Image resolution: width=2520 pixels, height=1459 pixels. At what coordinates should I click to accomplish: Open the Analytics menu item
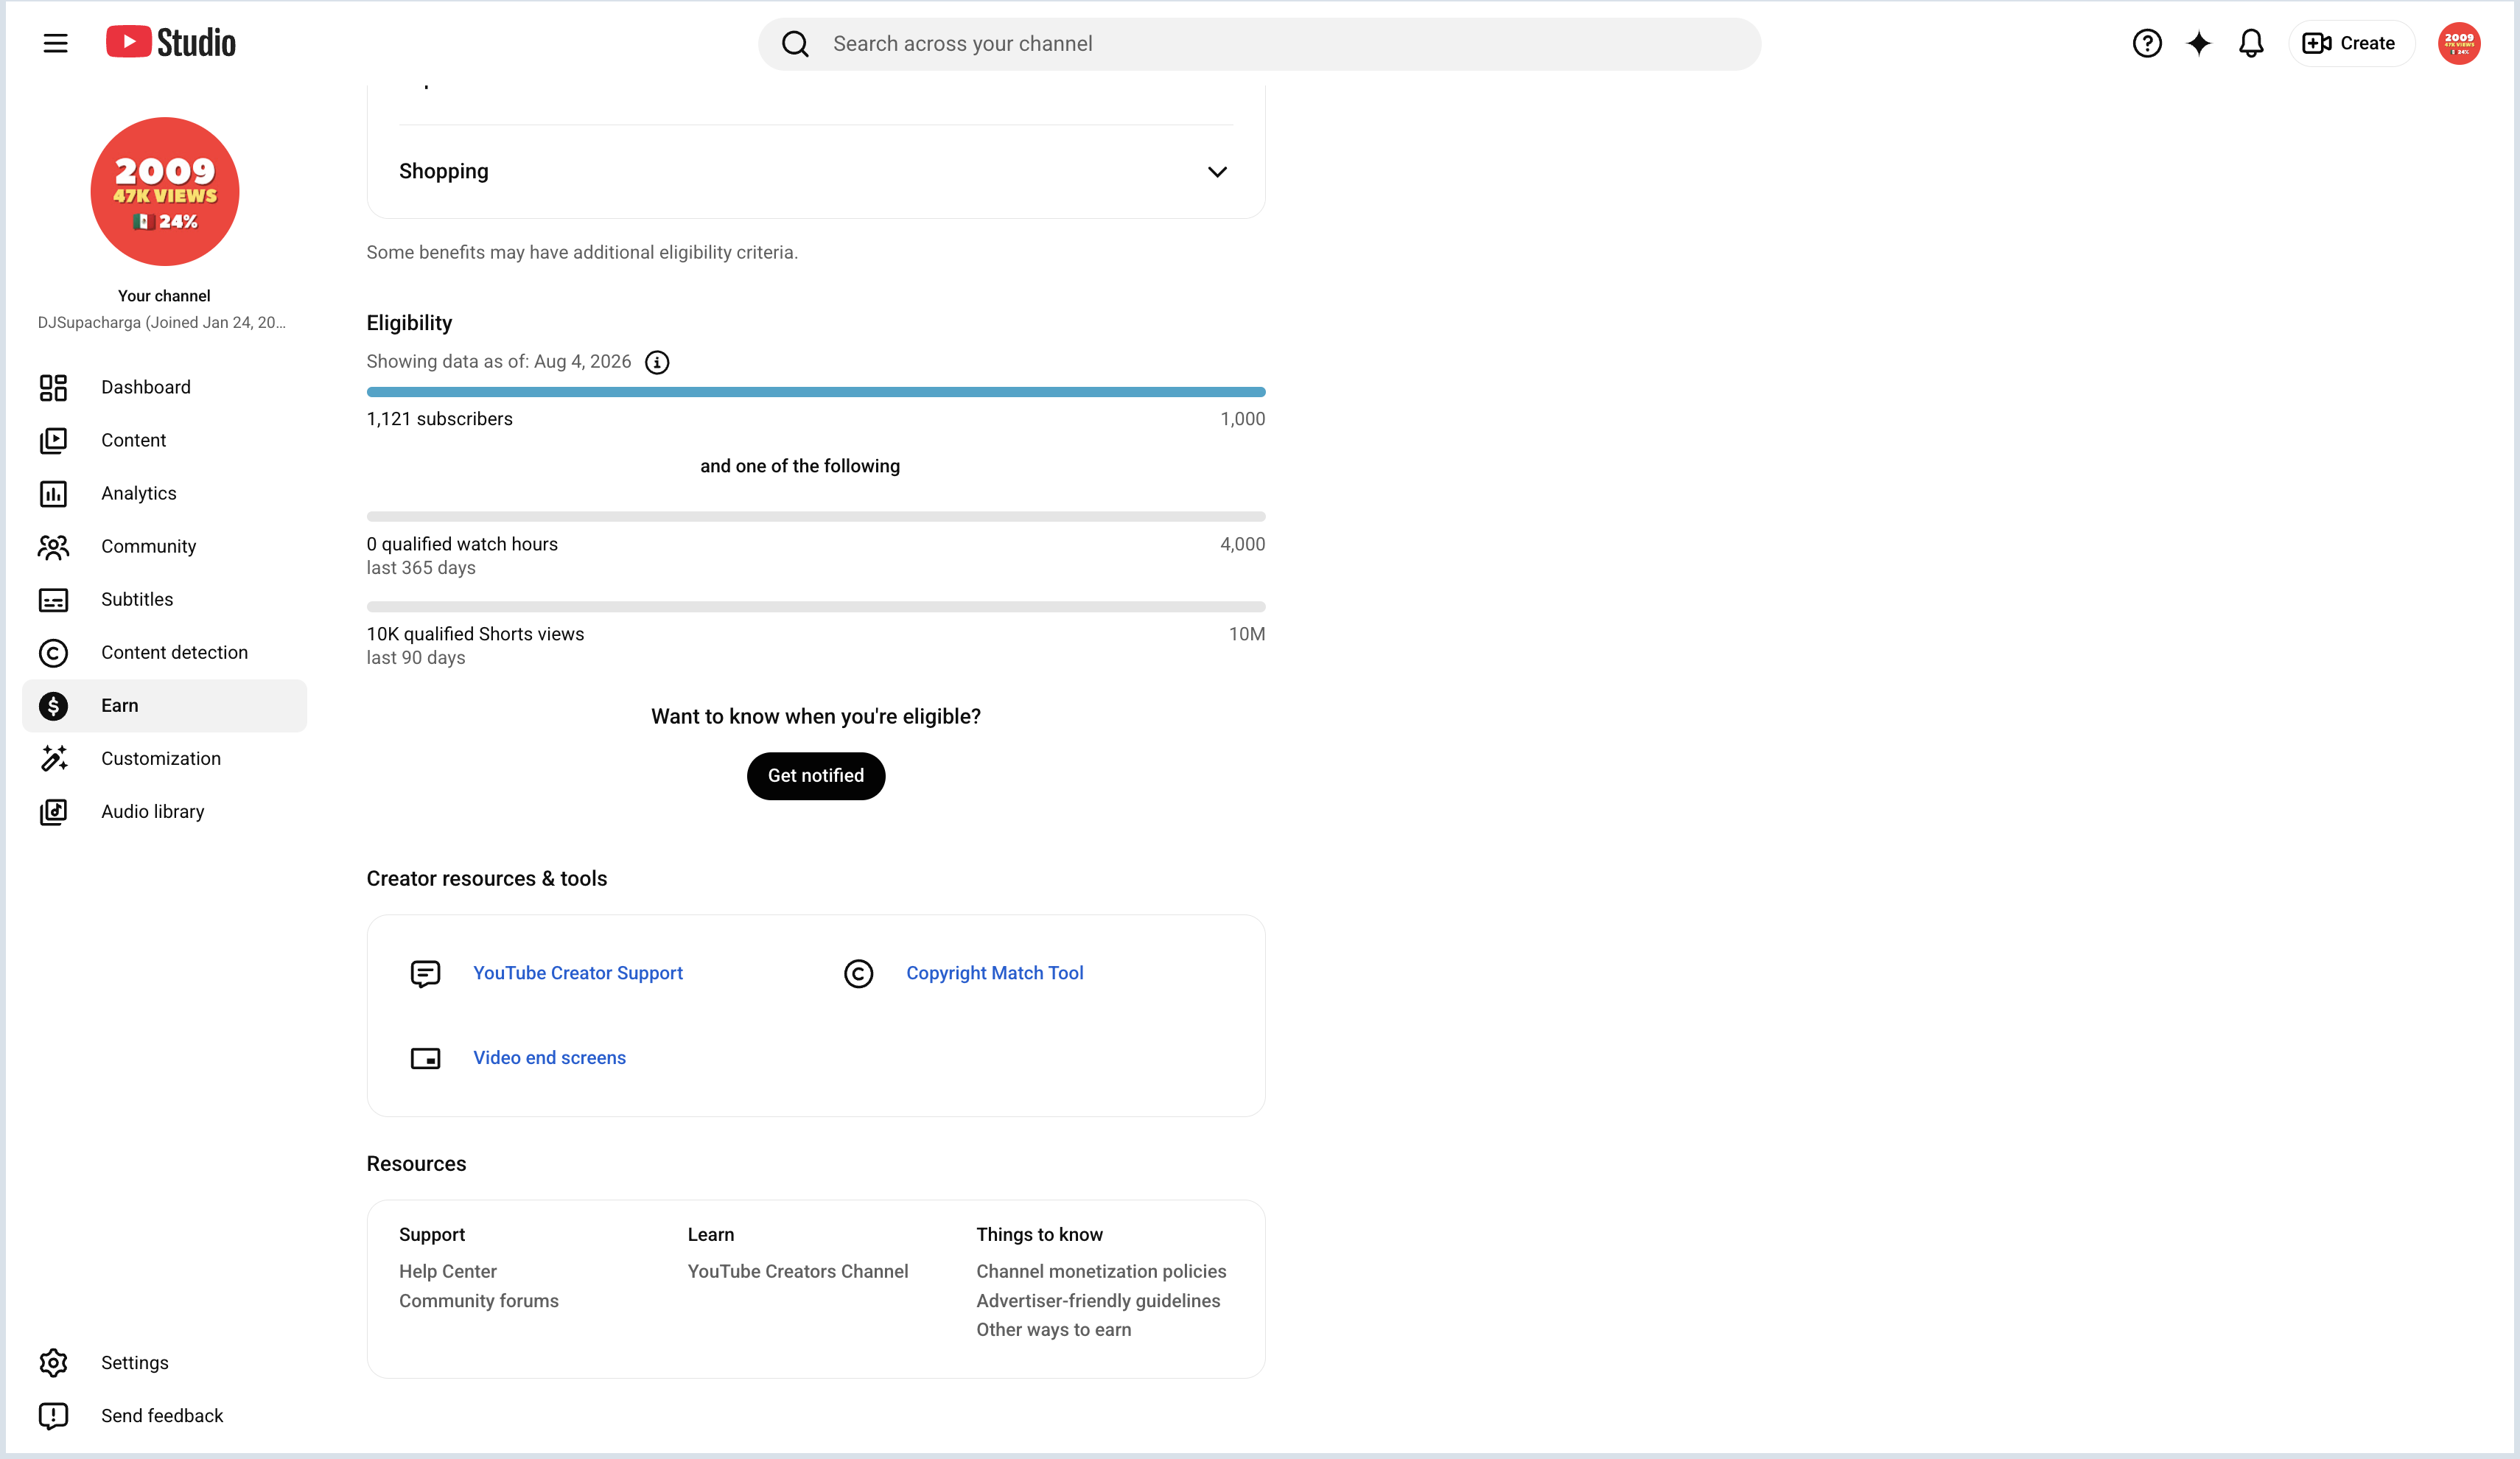coord(164,493)
